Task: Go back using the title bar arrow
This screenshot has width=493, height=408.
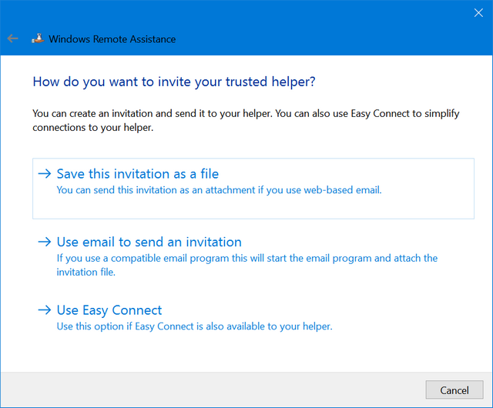Action: (x=12, y=38)
